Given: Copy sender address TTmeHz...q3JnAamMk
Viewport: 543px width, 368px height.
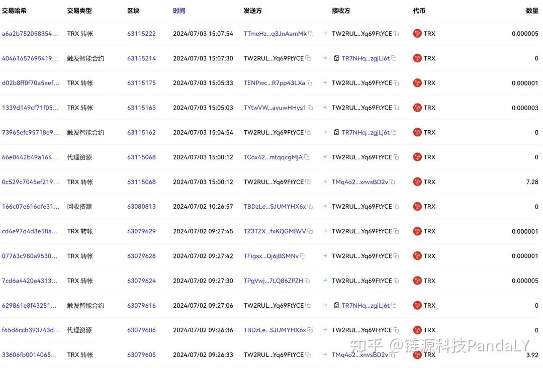Looking at the screenshot, I should (x=311, y=34).
